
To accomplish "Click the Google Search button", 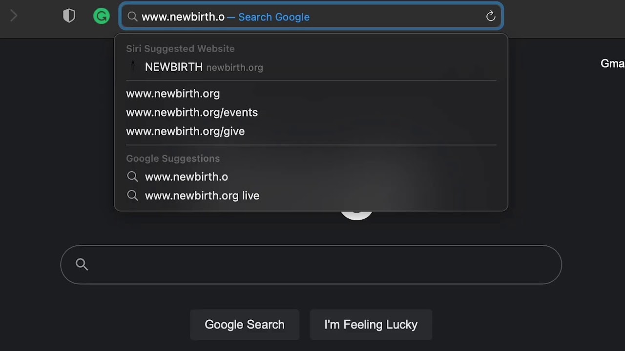I will point(245,325).
